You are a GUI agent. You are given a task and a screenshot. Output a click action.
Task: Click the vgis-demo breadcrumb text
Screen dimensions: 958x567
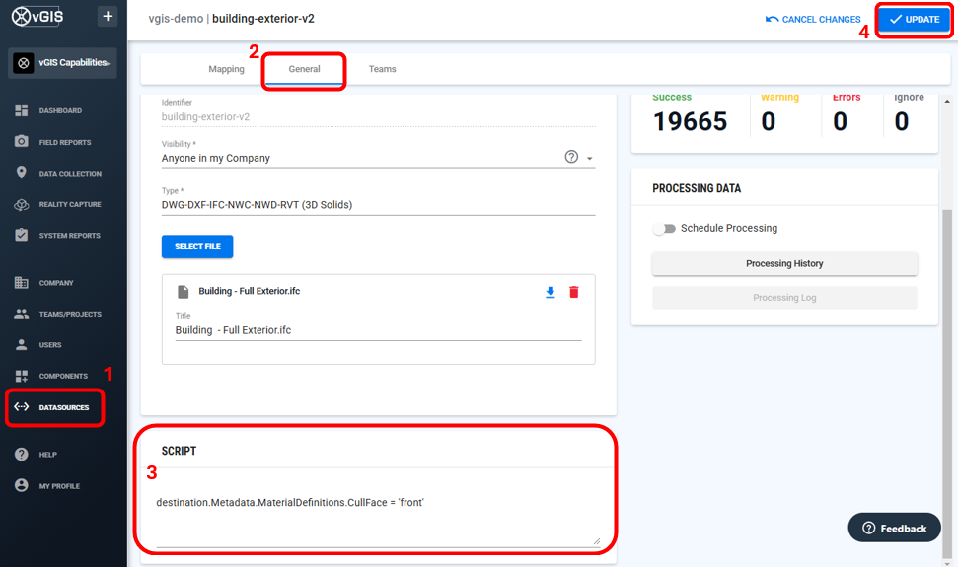tap(176, 19)
